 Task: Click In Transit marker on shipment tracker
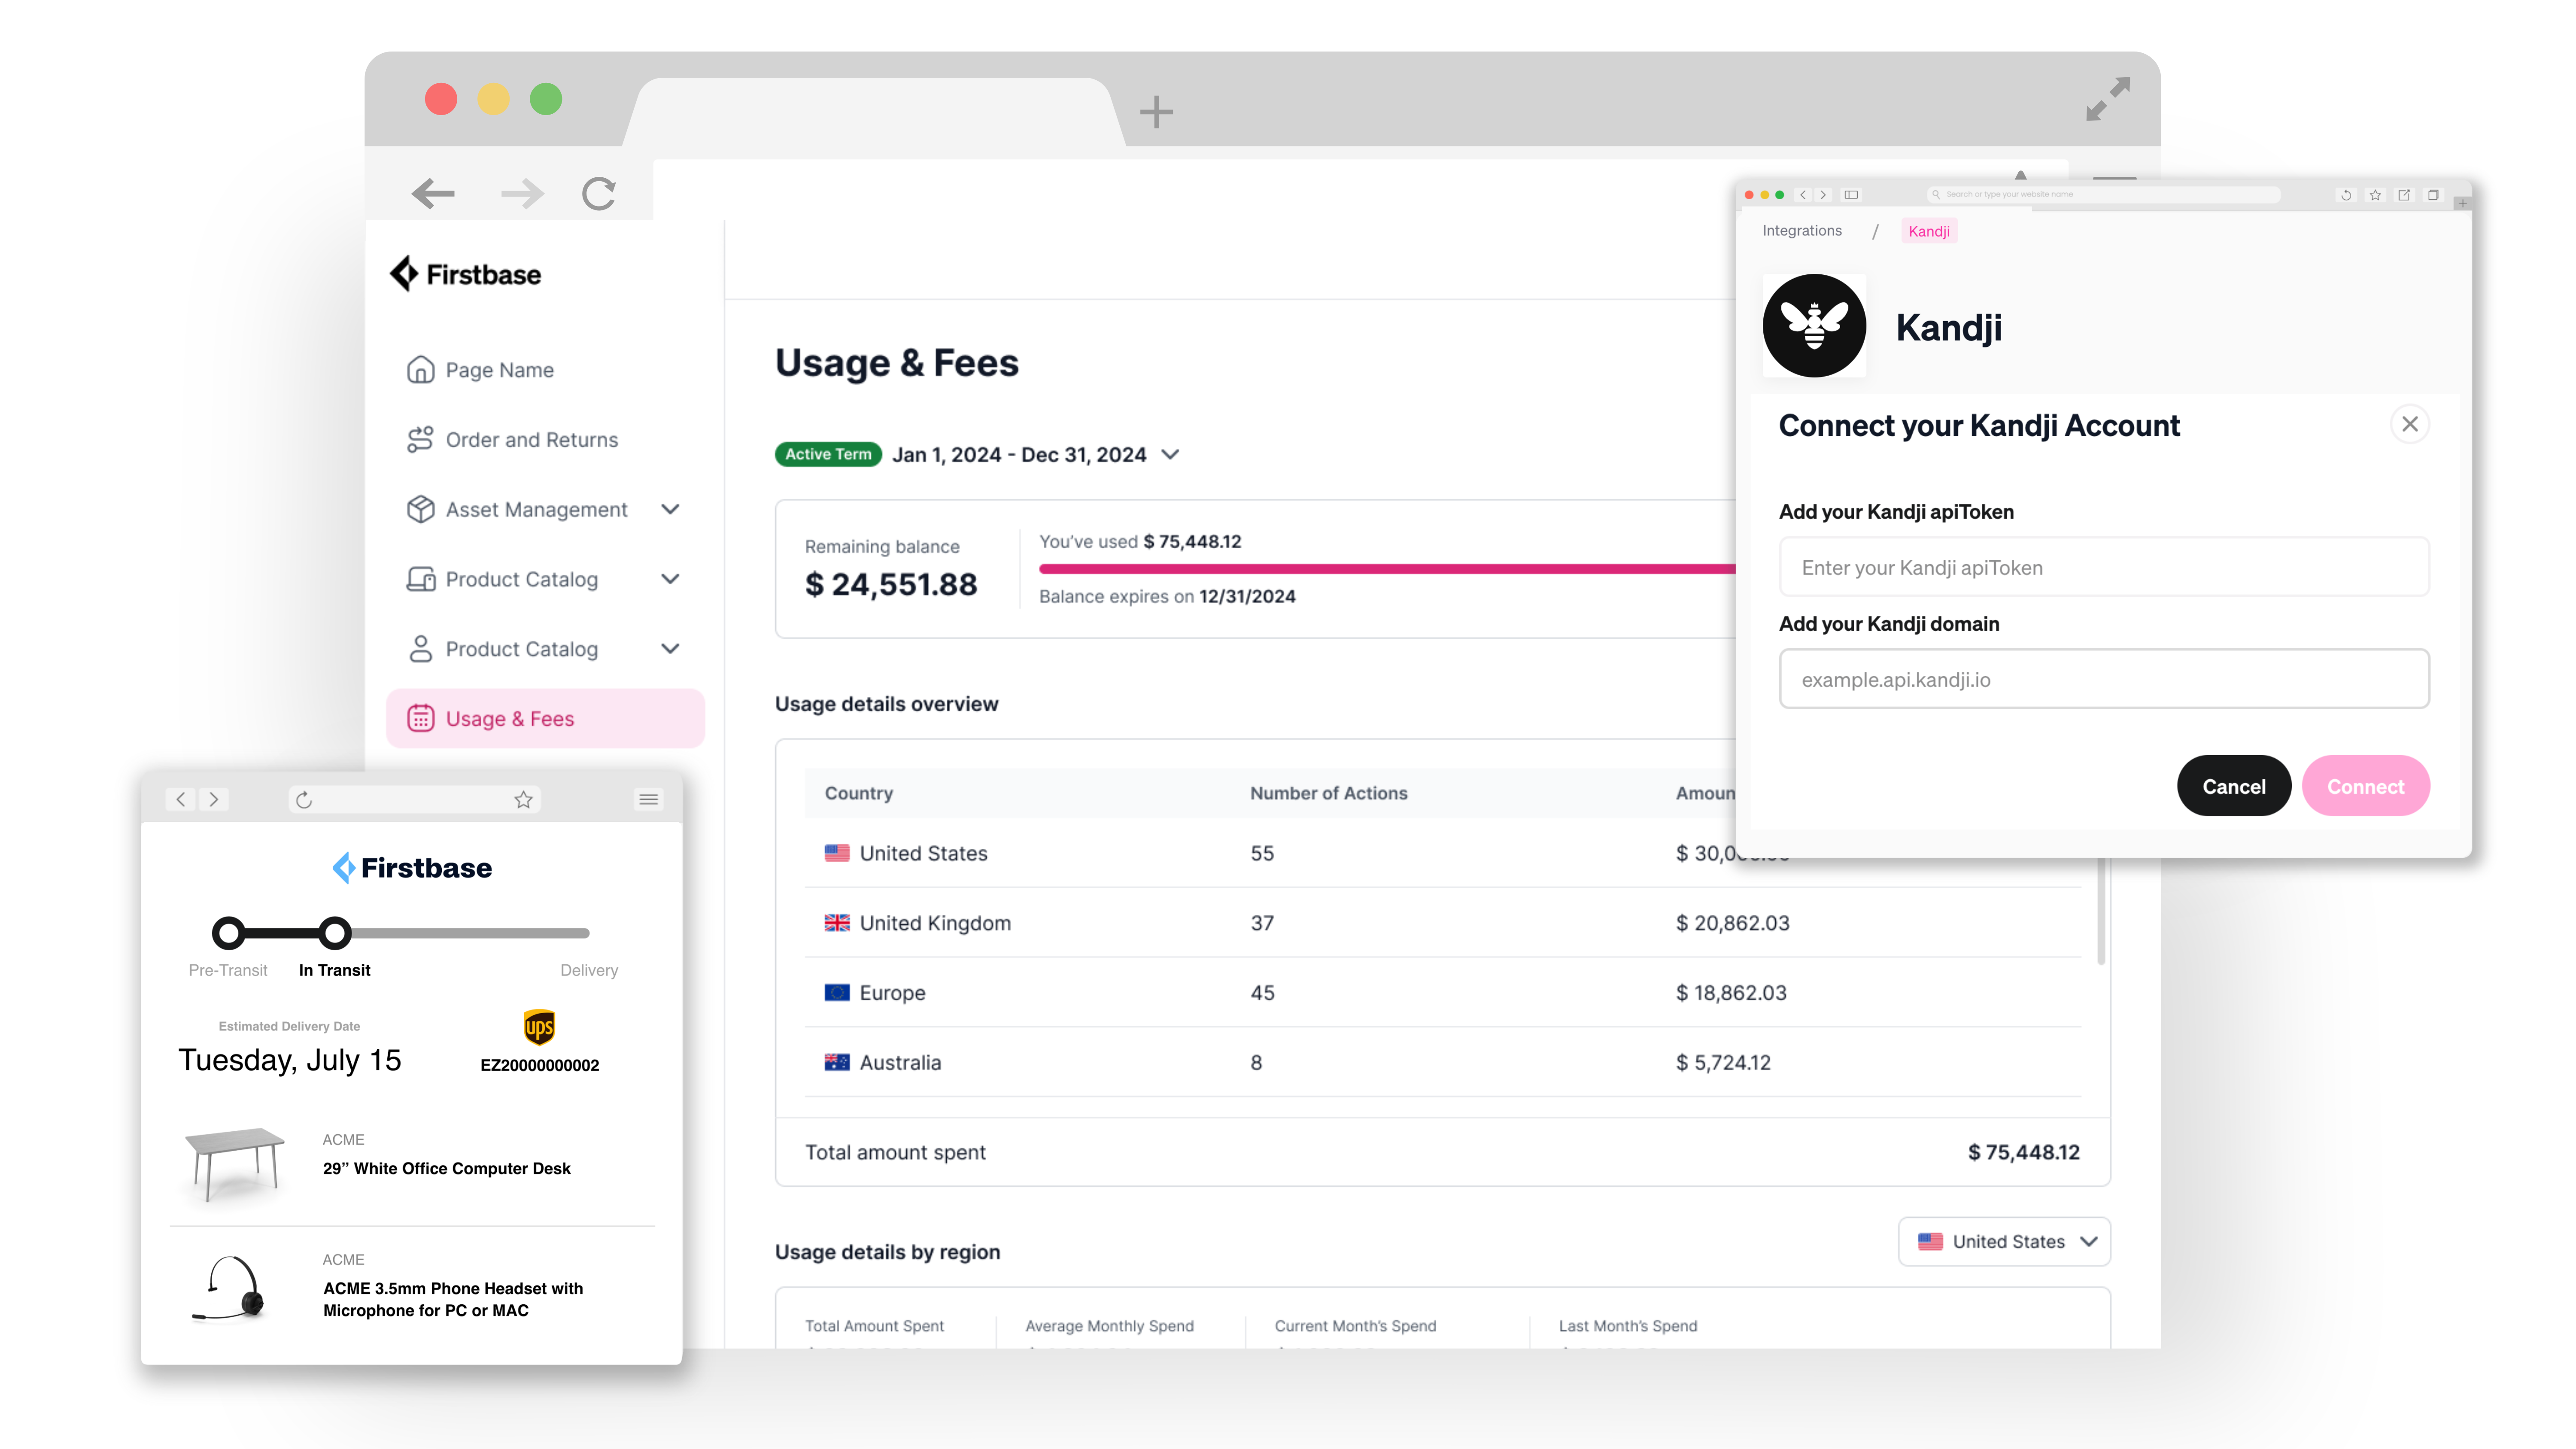(x=335, y=933)
